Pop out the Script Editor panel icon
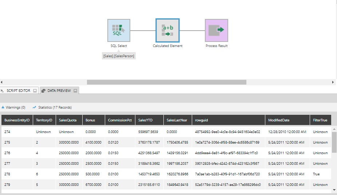 35,91
